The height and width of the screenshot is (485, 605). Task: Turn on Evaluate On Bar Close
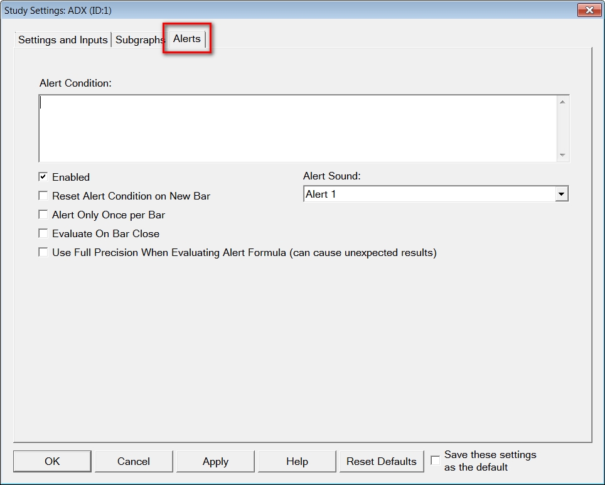pos(43,233)
